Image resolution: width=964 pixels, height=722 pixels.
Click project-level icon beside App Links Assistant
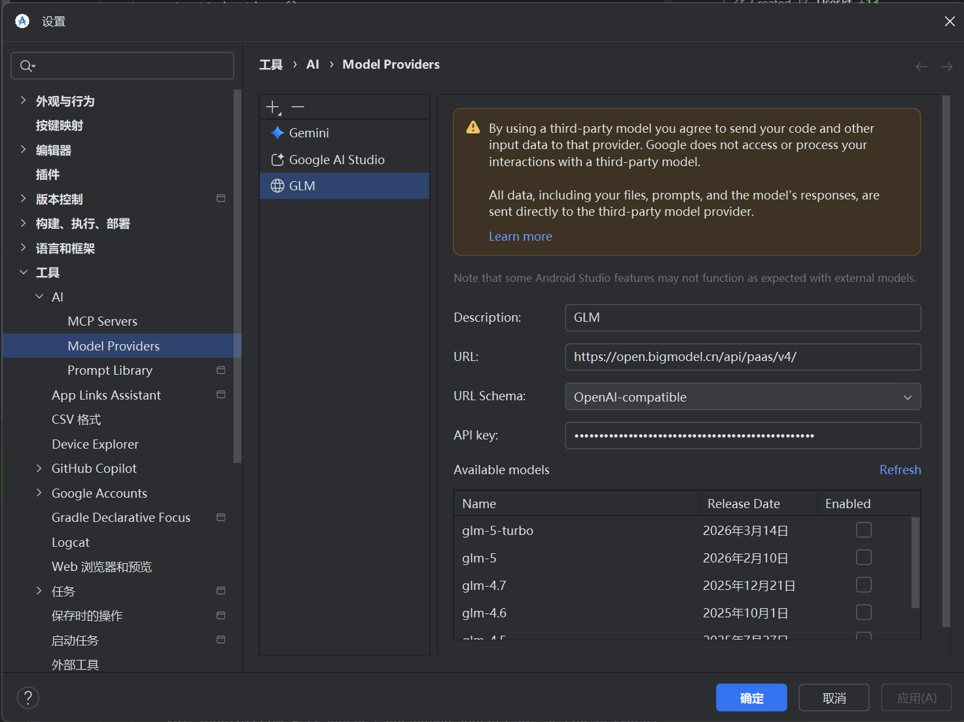click(x=221, y=394)
